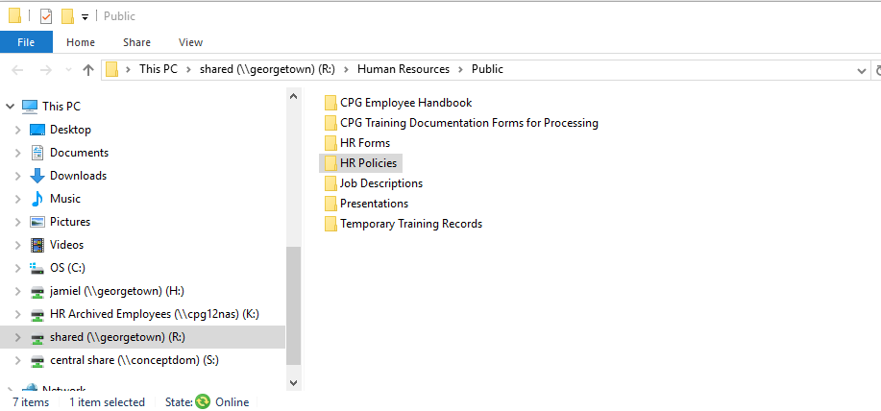This screenshot has width=881, height=411.
Task: Click the Properties checkmark icon in quick access toolbar
Action: (45, 16)
